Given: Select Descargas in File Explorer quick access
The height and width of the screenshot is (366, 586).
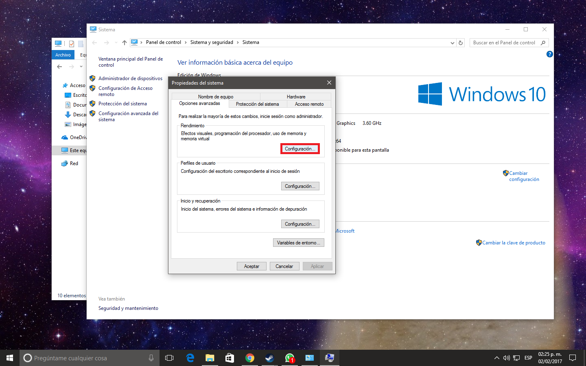Looking at the screenshot, I should point(76,115).
